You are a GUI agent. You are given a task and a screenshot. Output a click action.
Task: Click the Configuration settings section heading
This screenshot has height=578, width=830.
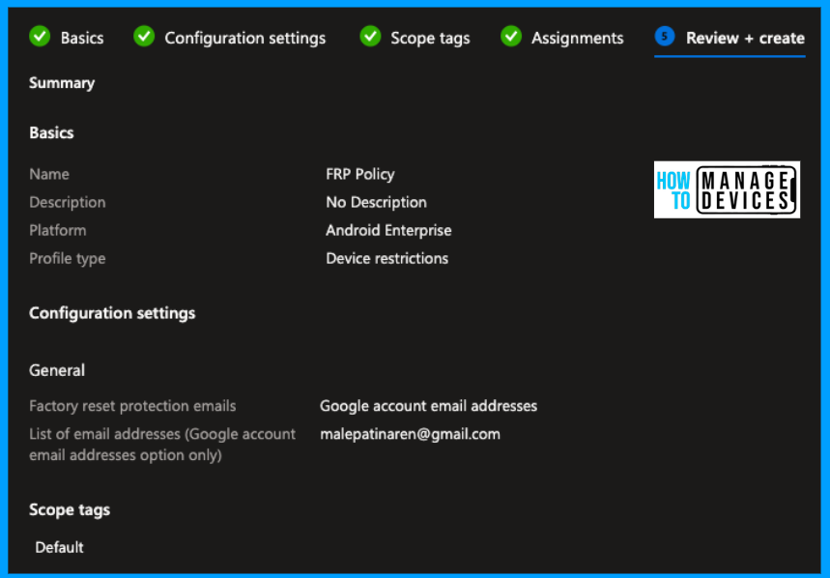[x=112, y=313]
